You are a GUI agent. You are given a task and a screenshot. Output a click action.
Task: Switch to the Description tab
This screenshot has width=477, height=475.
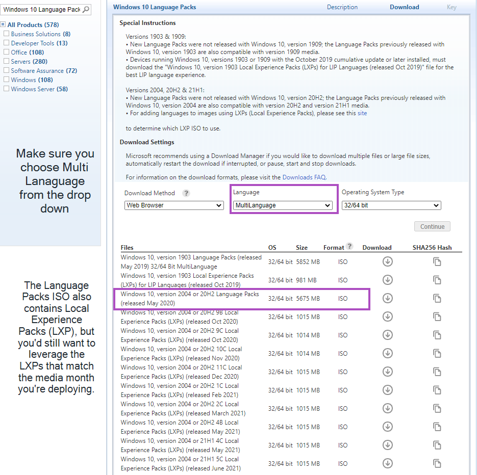tap(342, 7)
